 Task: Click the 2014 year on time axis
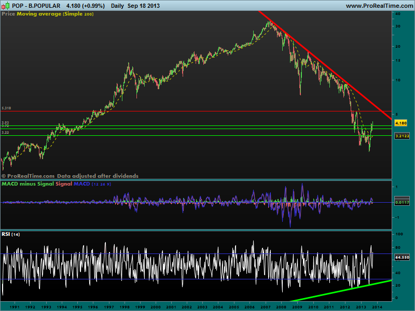[377, 307]
